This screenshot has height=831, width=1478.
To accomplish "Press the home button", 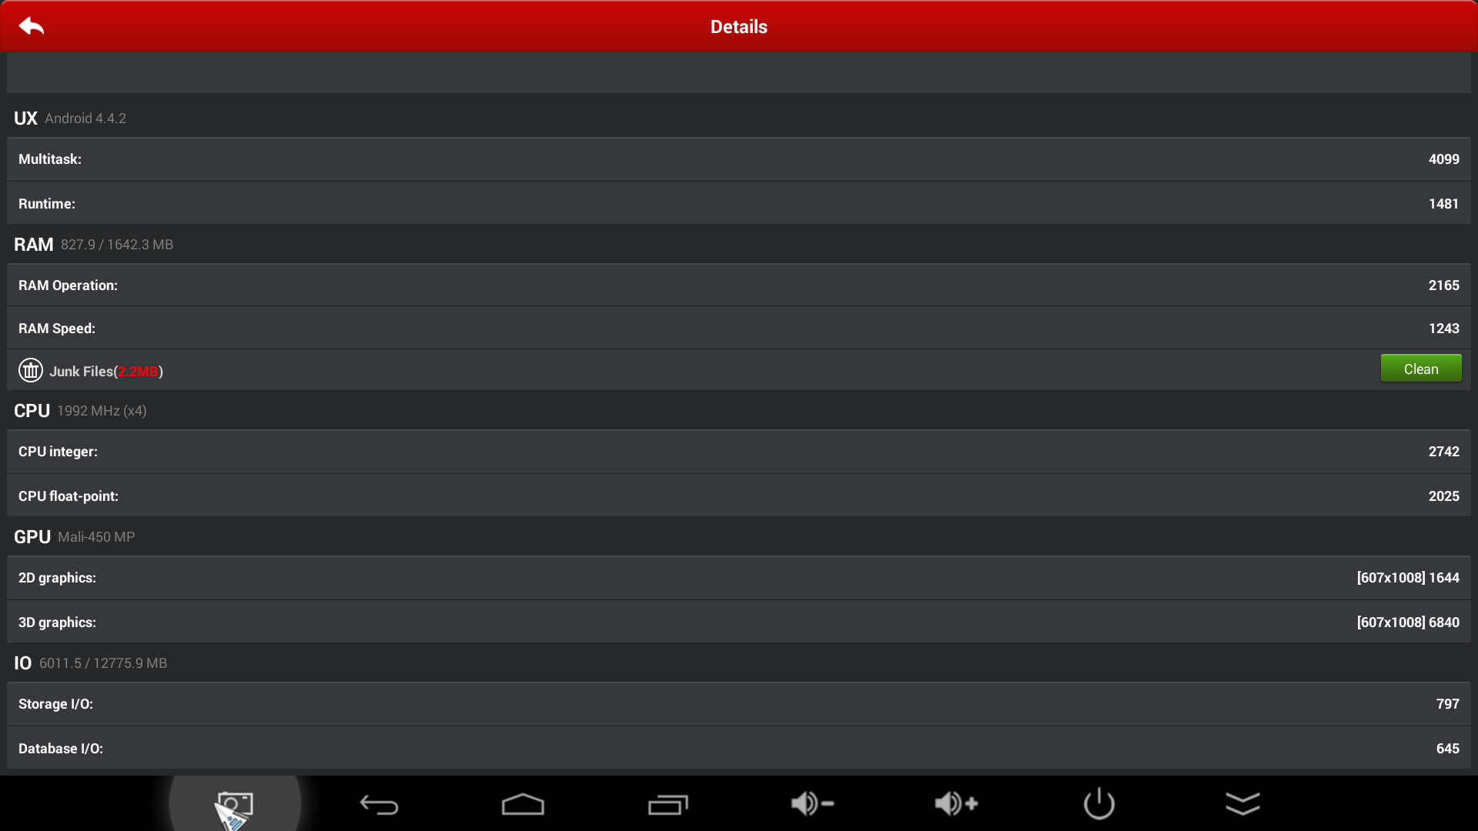I will click(520, 805).
